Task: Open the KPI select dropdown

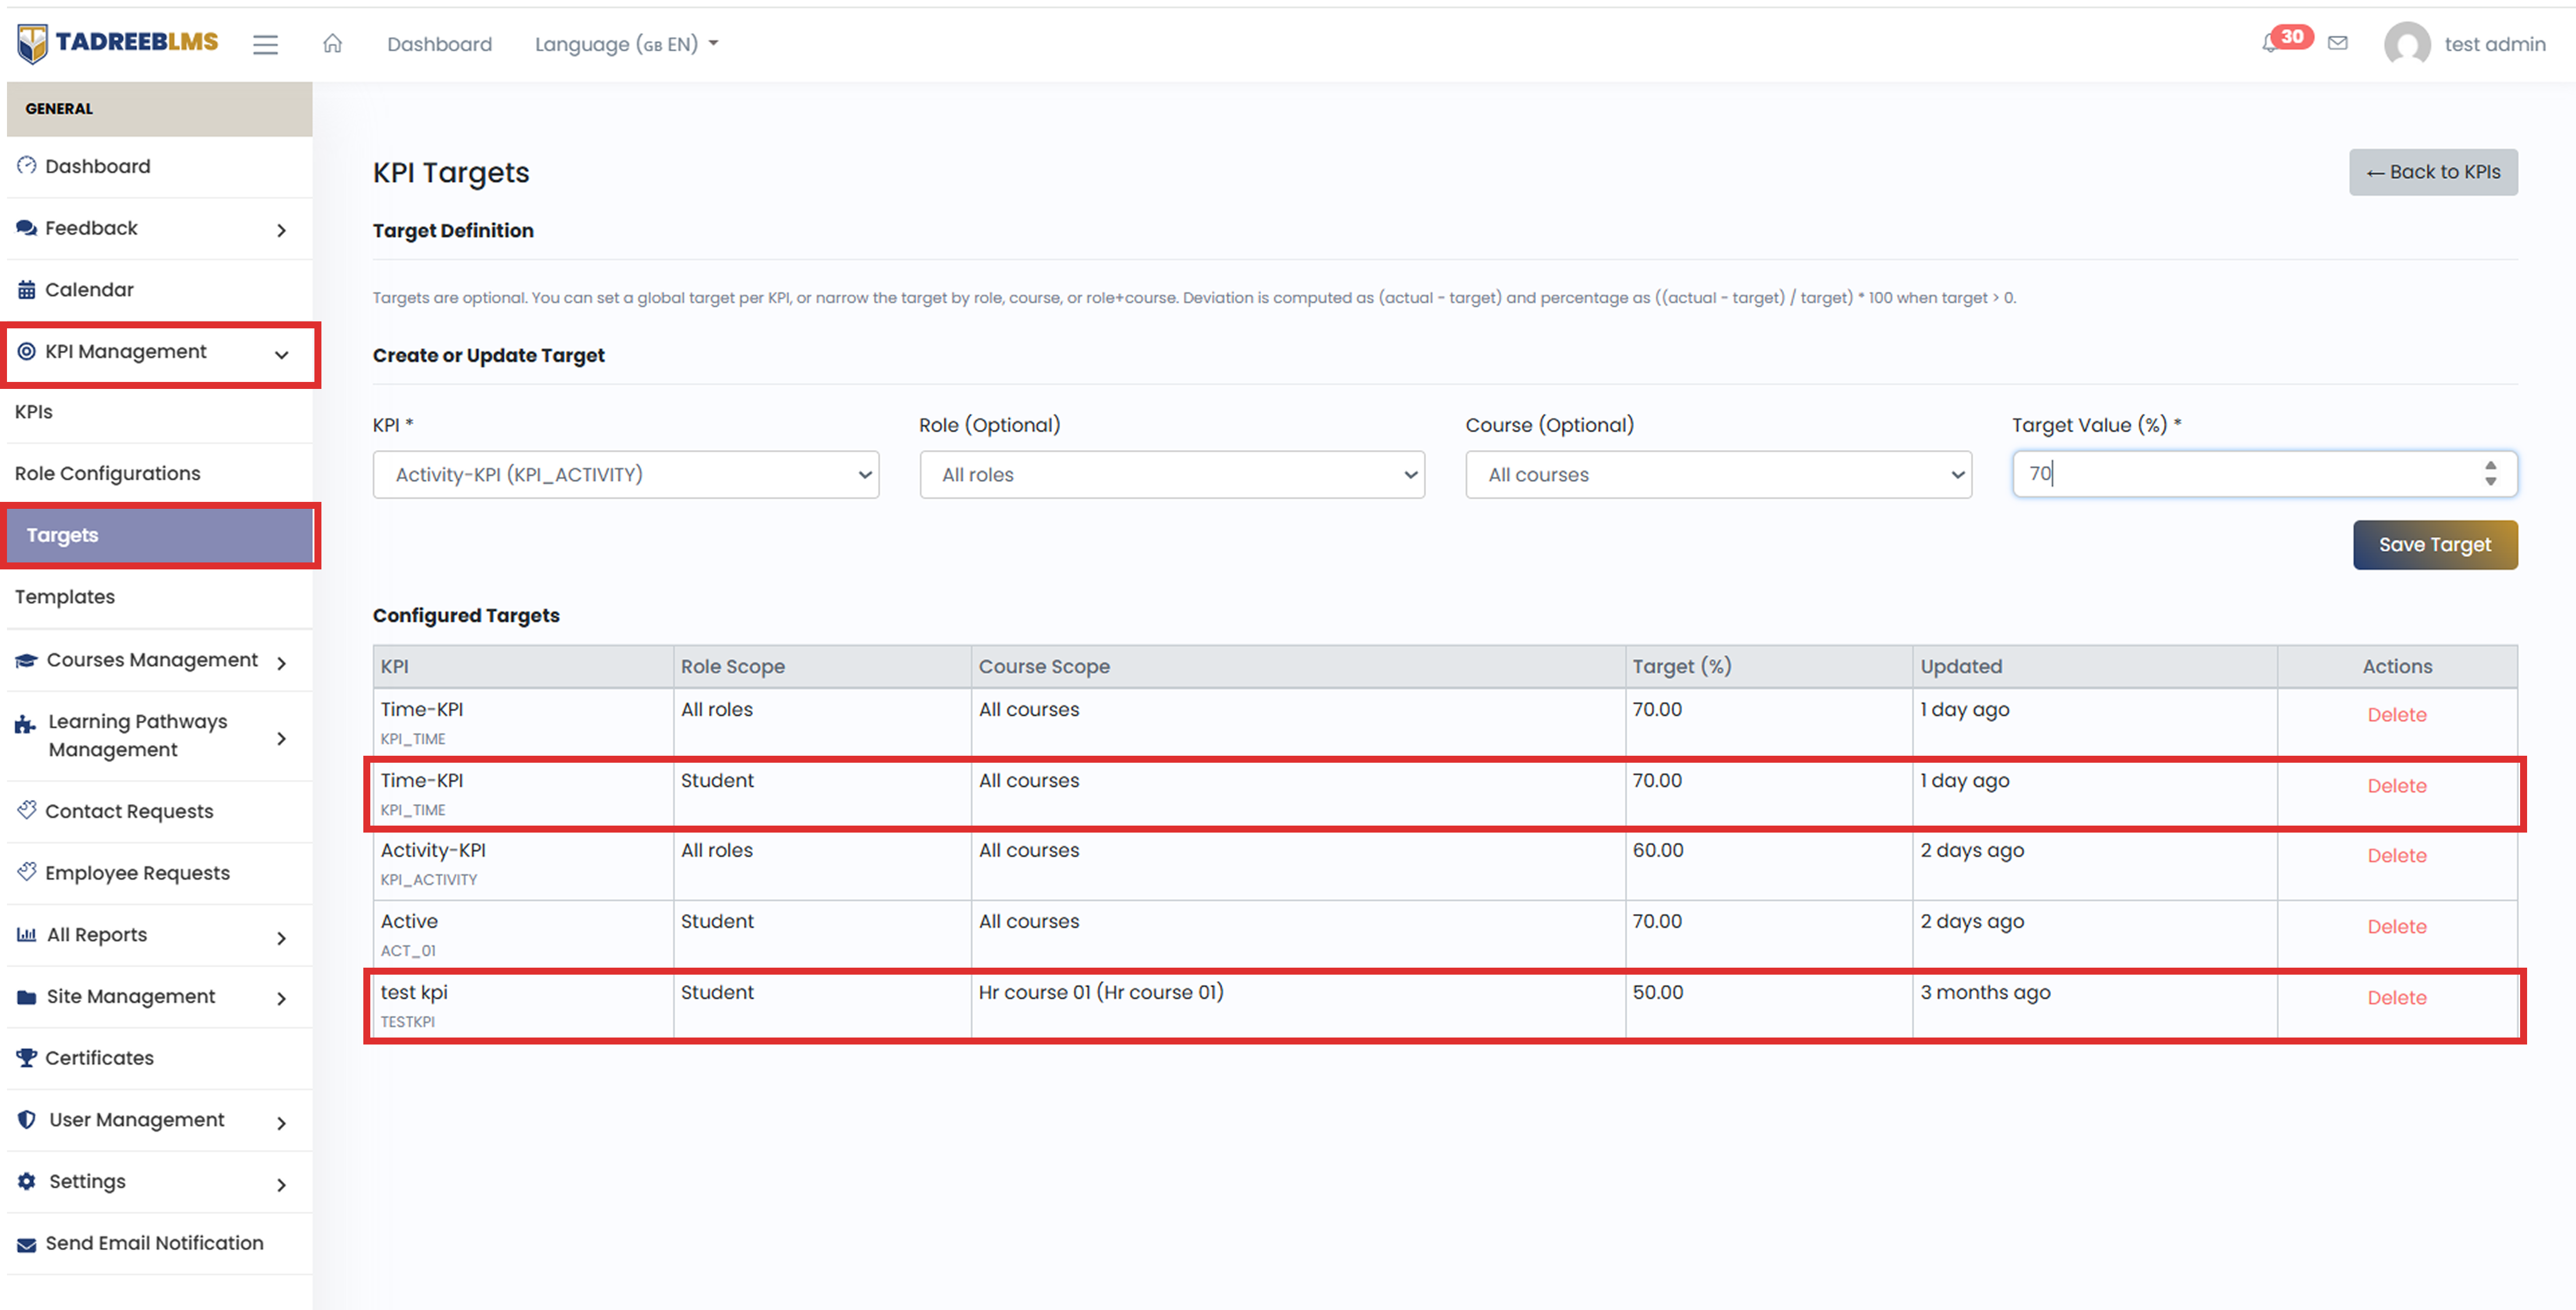Action: coord(626,475)
